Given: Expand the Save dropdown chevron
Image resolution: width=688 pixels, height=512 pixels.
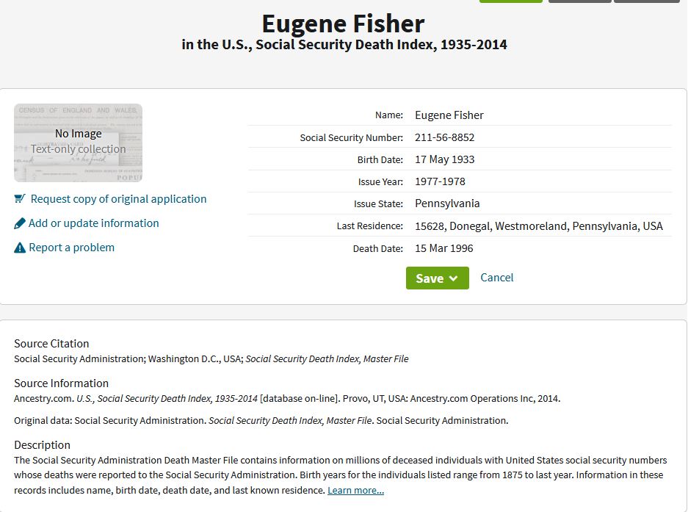Looking at the screenshot, I should 454,278.
